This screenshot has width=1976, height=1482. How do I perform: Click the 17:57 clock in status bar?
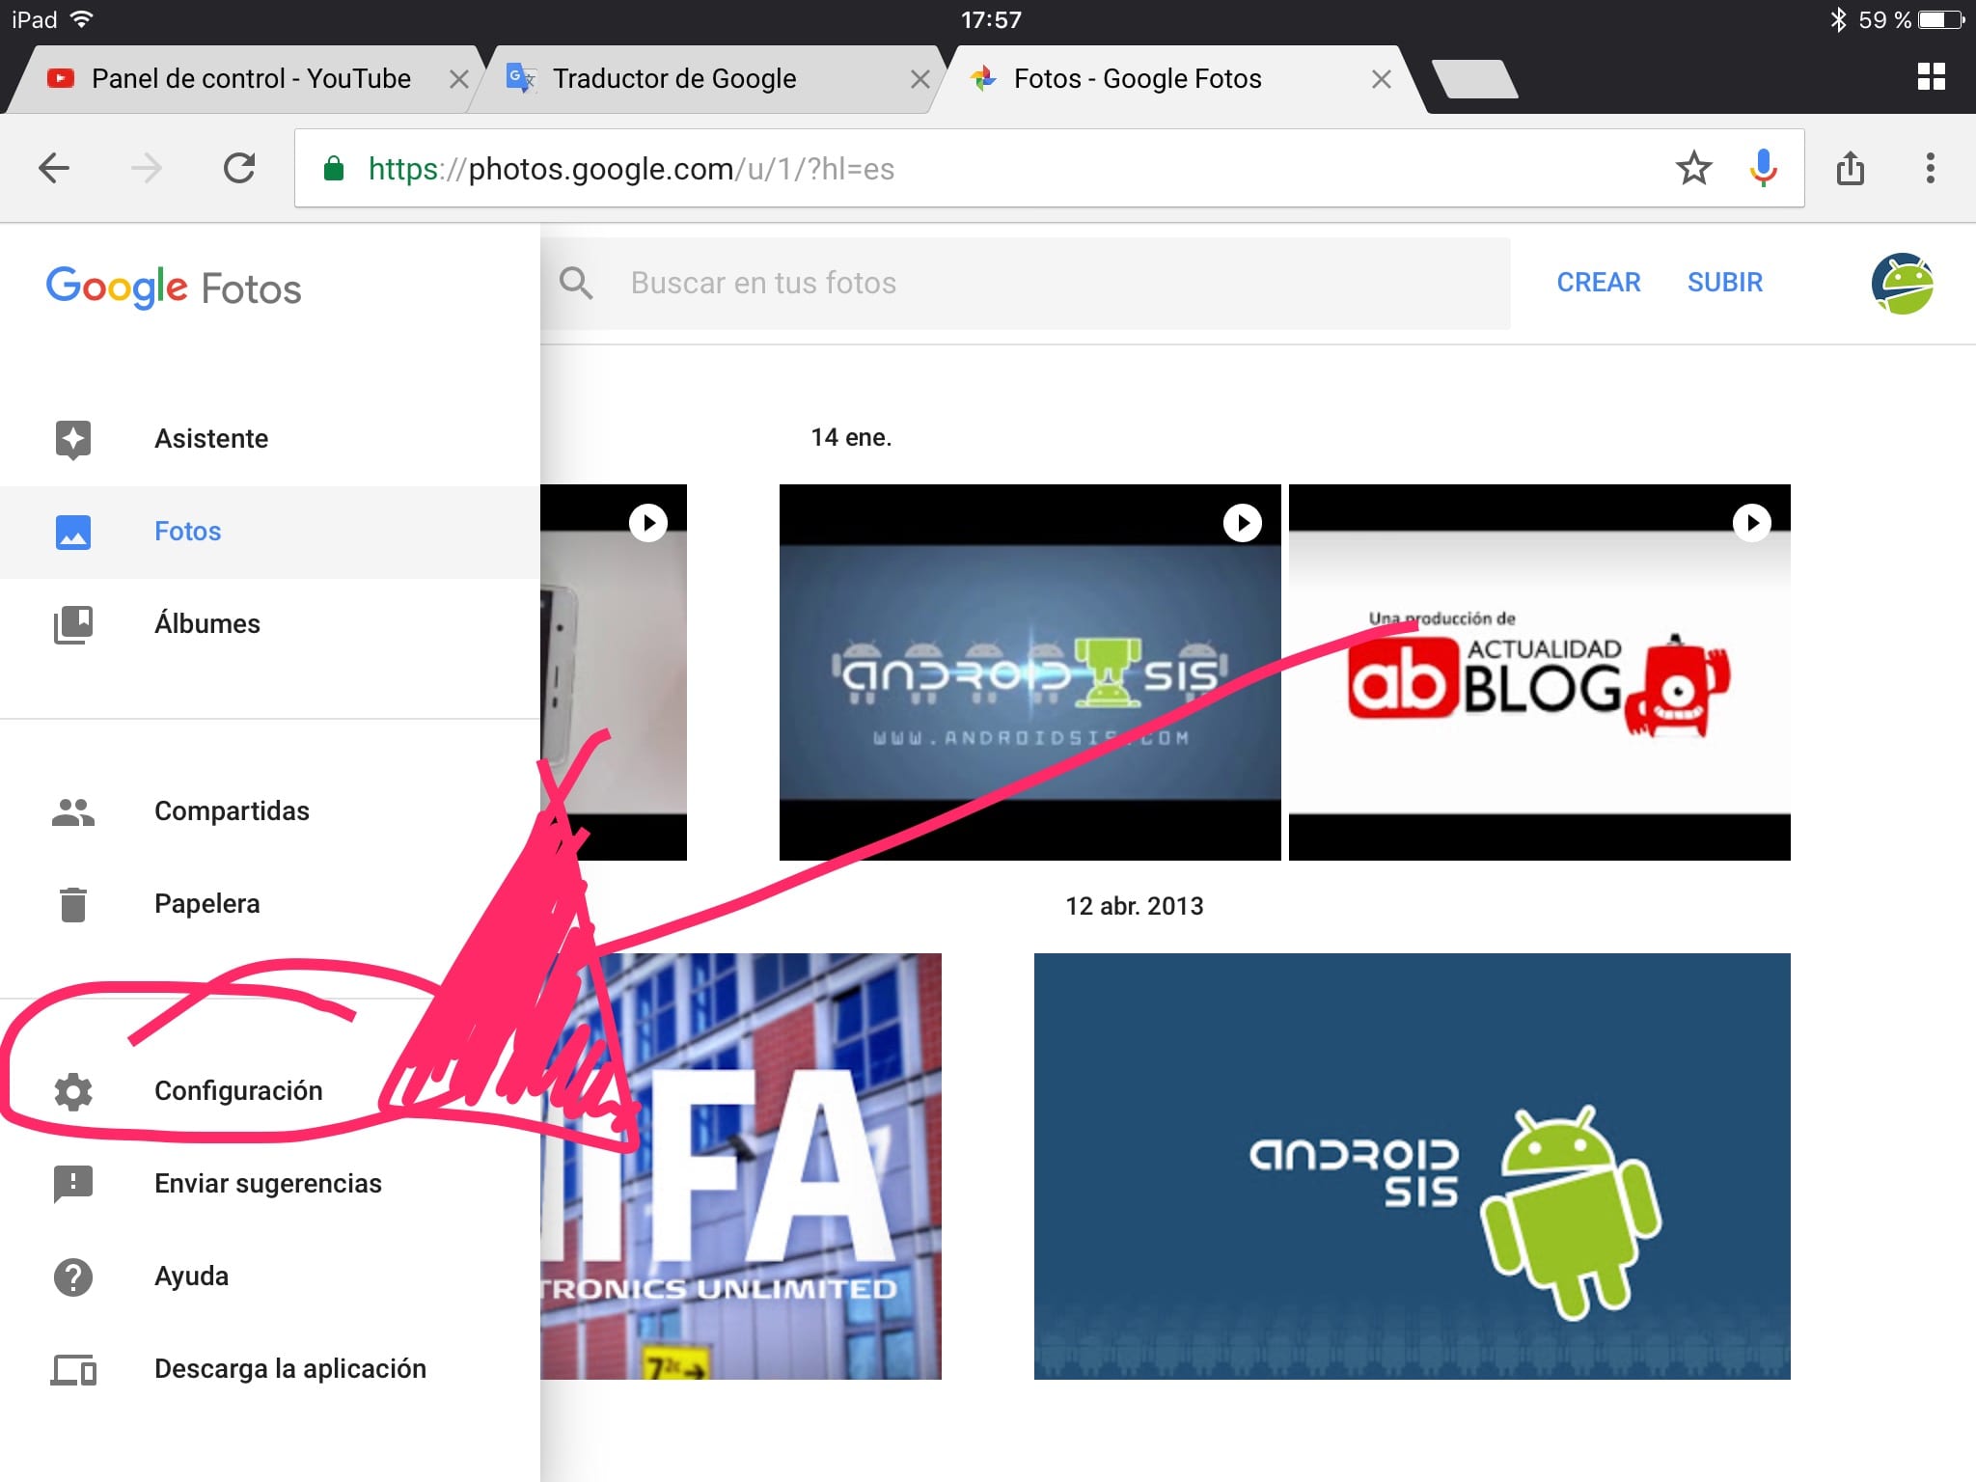coord(991,19)
